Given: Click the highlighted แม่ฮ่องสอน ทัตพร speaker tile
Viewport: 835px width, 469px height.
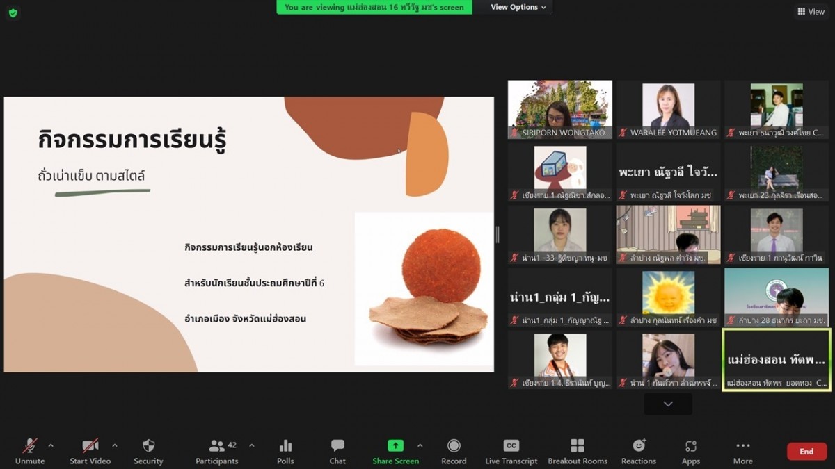Looking at the screenshot, I should [x=777, y=360].
